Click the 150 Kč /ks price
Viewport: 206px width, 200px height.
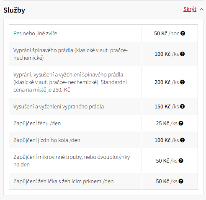click(x=167, y=107)
